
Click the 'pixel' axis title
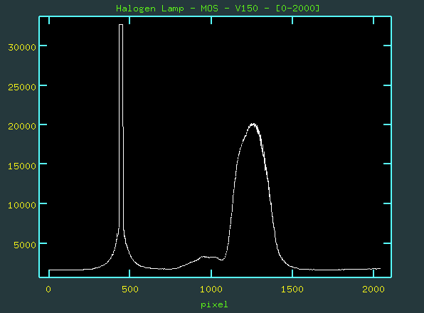click(x=214, y=305)
